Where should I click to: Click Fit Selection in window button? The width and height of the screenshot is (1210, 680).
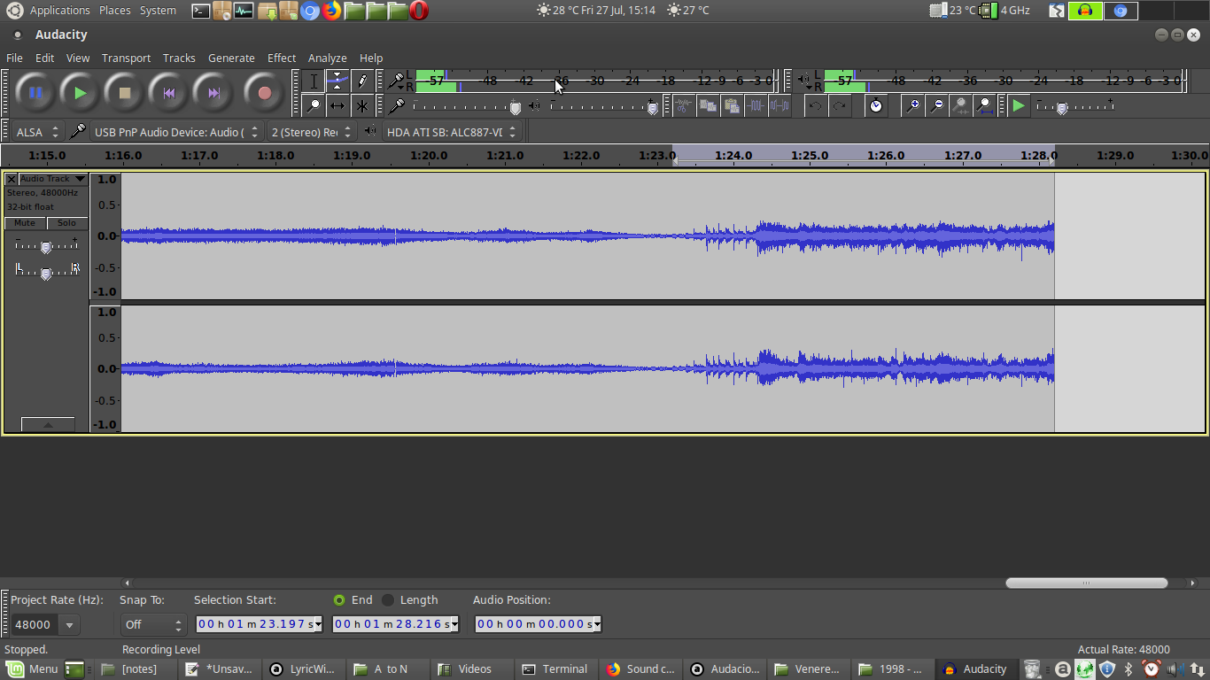[x=960, y=106]
